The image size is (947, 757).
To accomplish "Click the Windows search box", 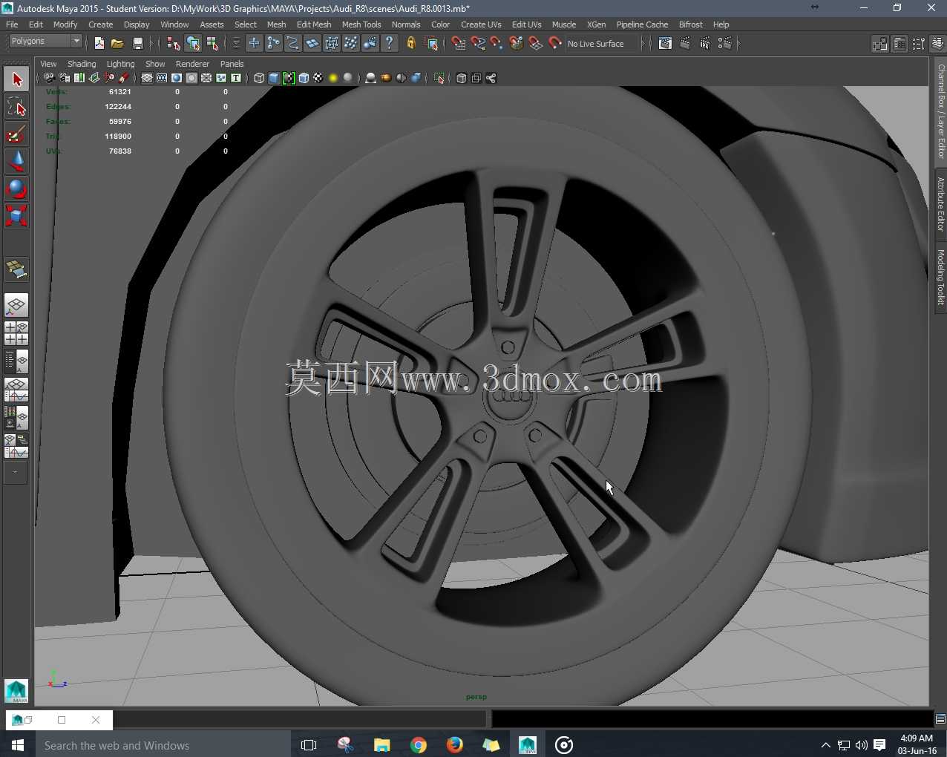I will pyautogui.click(x=163, y=745).
